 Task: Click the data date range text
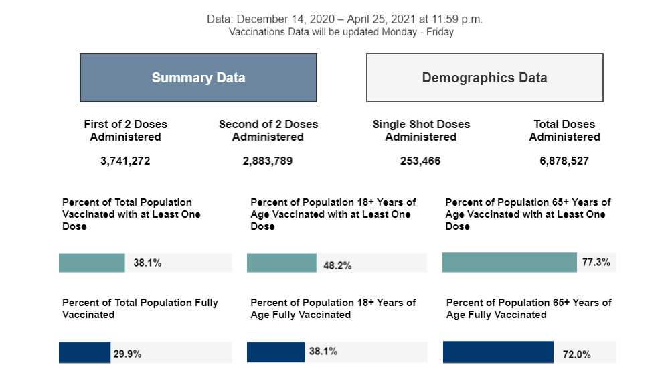(x=345, y=19)
